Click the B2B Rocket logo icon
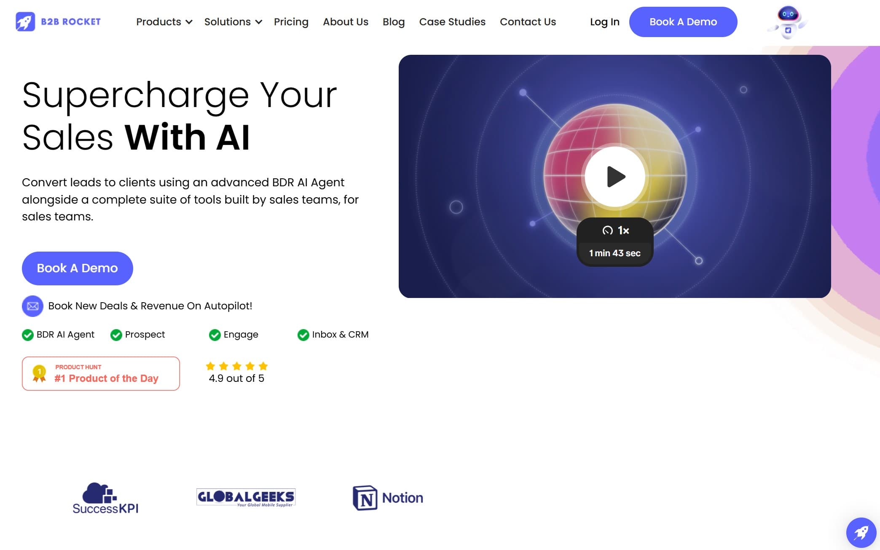This screenshot has width=880, height=550. (x=25, y=21)
